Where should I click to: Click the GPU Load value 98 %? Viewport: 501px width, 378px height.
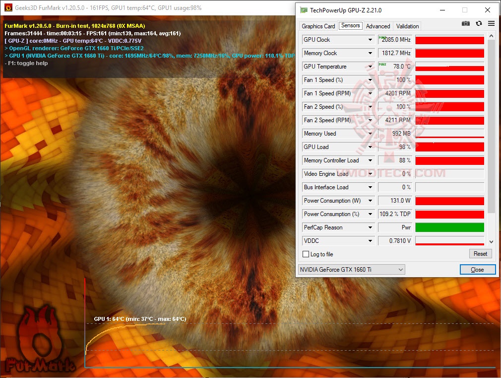(x=395, y=147)
